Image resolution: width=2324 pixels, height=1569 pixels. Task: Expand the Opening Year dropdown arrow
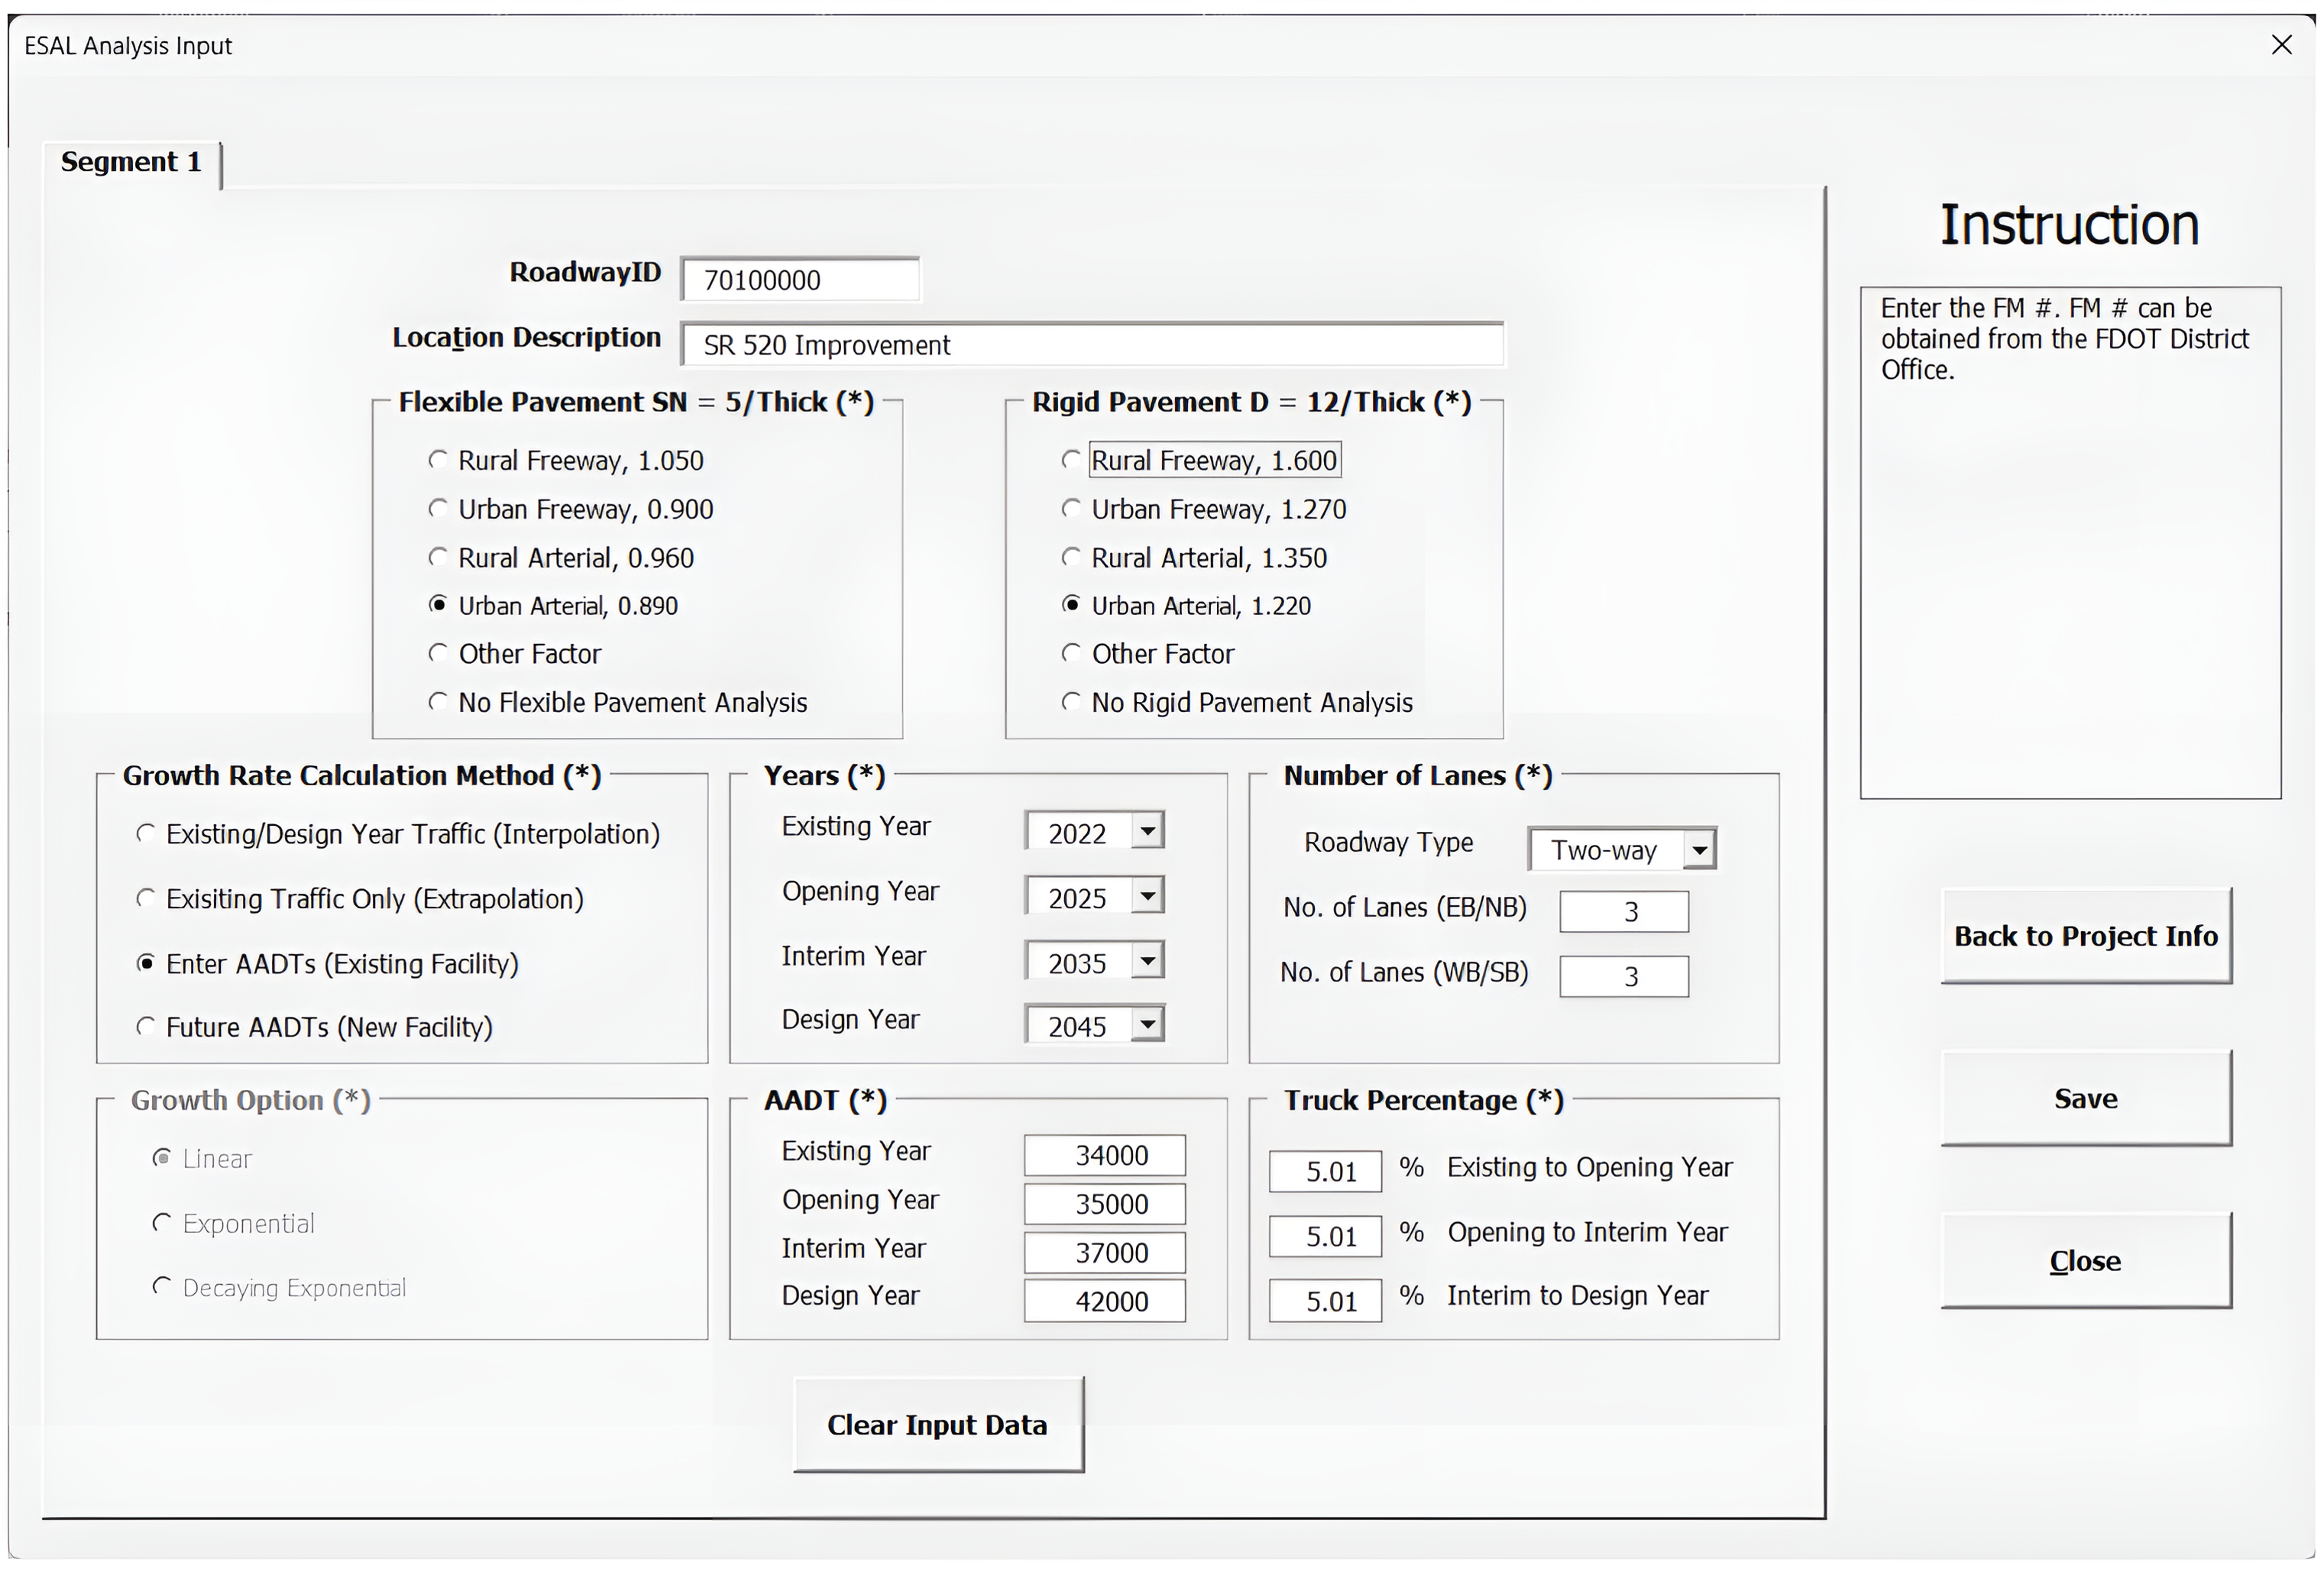point(1148,895)
